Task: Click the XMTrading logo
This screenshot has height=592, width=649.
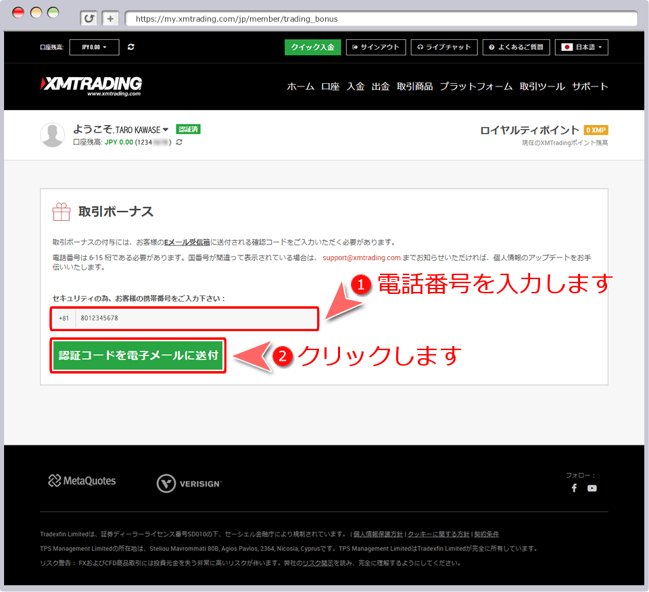Action: pos(91,86)
